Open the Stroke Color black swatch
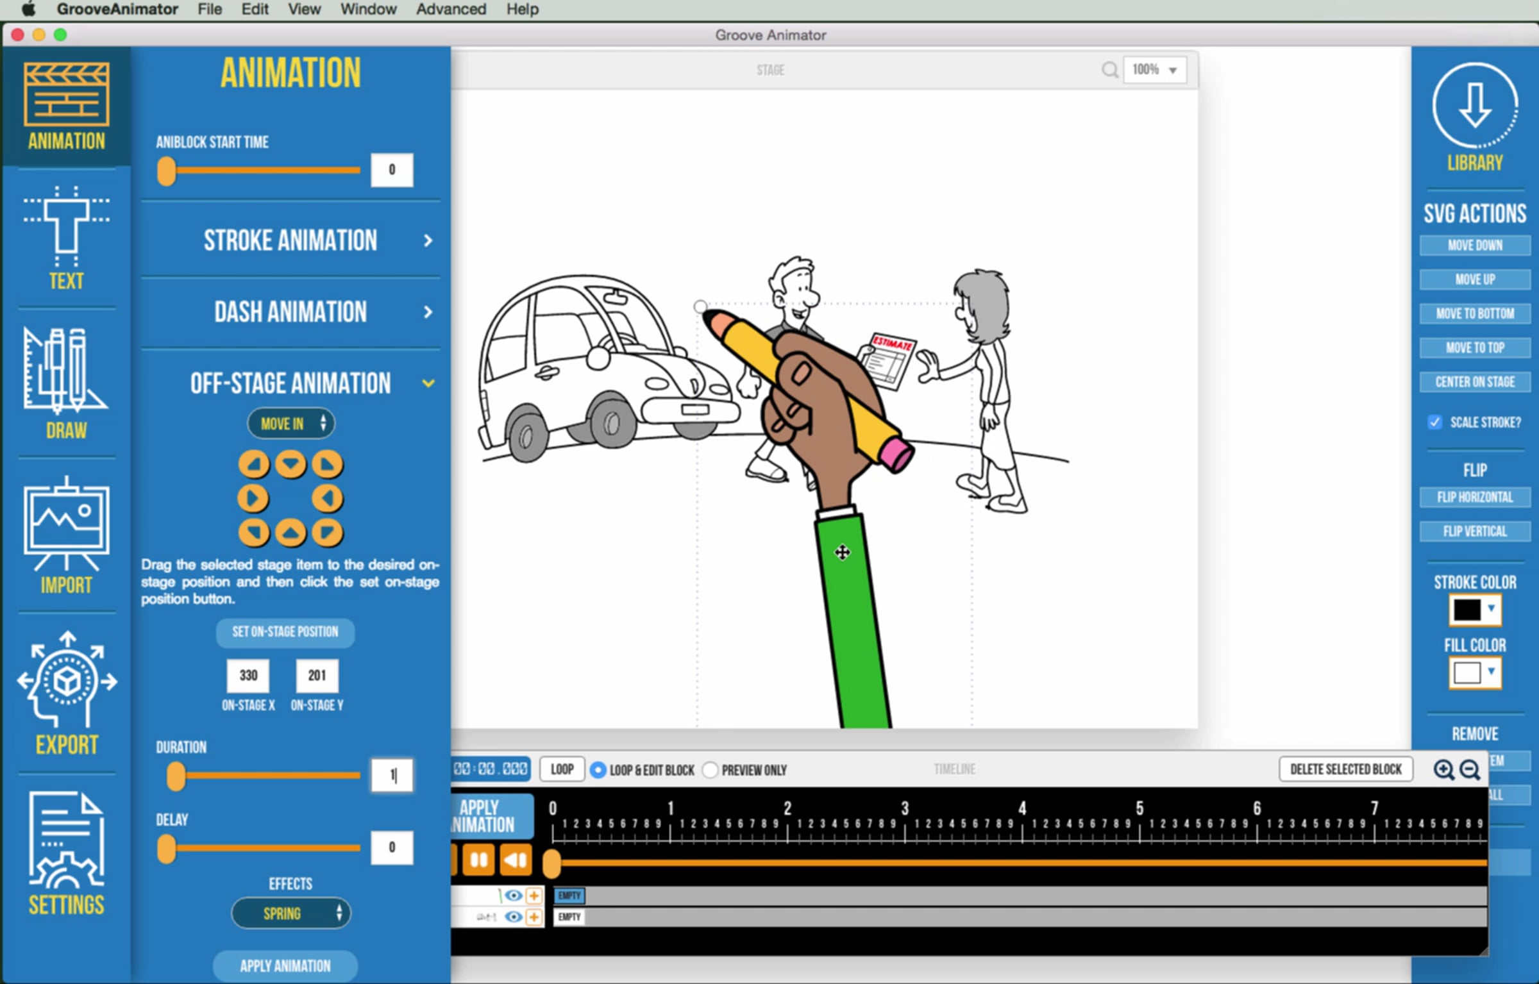1539x984 pixels. pyautogui.click(x=1467, y=610)
